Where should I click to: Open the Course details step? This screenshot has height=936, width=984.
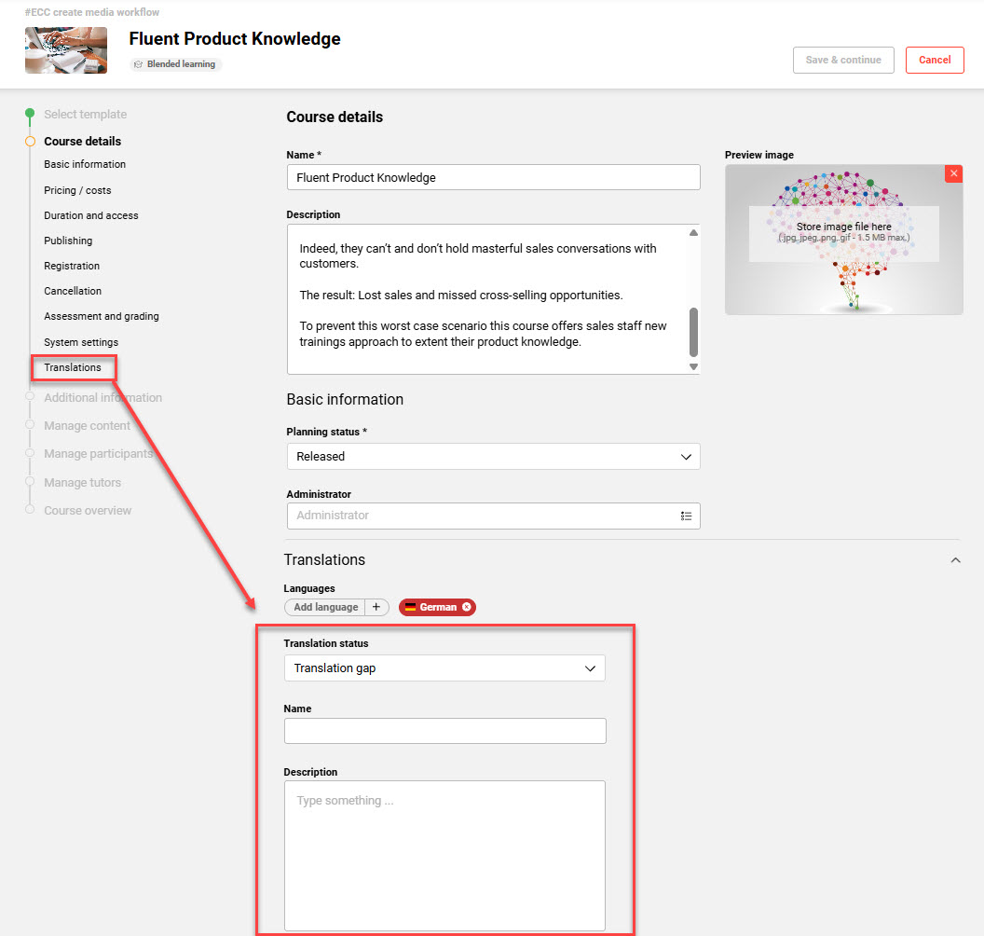tap(82, 142)
